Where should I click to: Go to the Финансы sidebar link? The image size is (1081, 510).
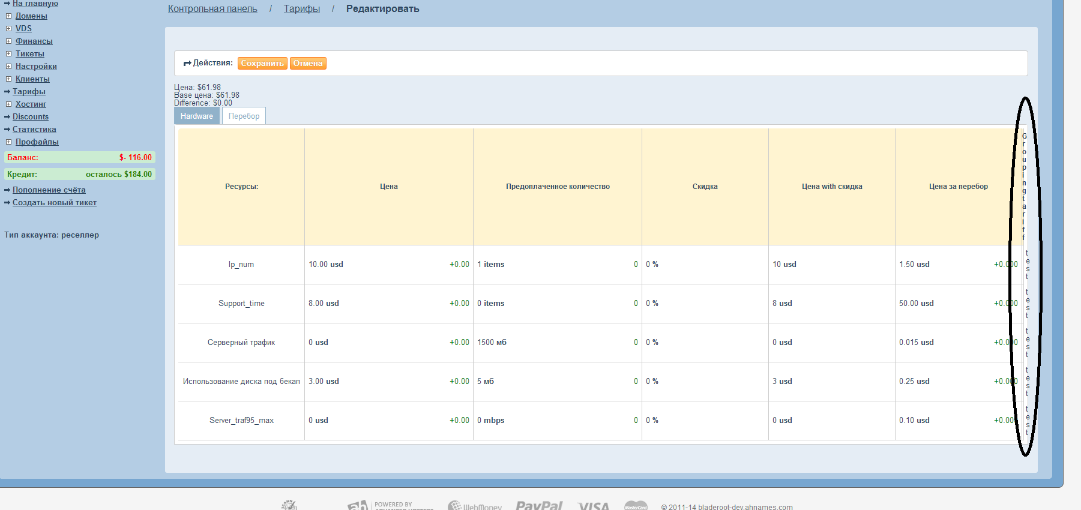(34, 41)
